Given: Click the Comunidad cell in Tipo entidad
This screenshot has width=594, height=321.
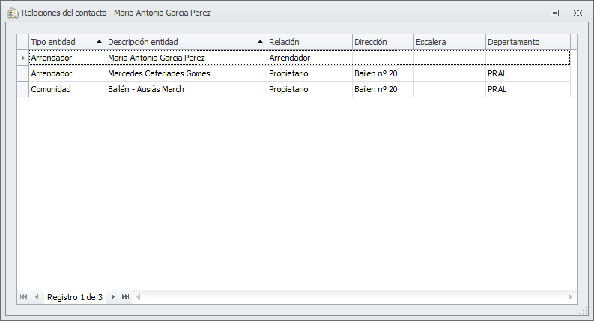Looking at the screenshot, I should point(51,89).
